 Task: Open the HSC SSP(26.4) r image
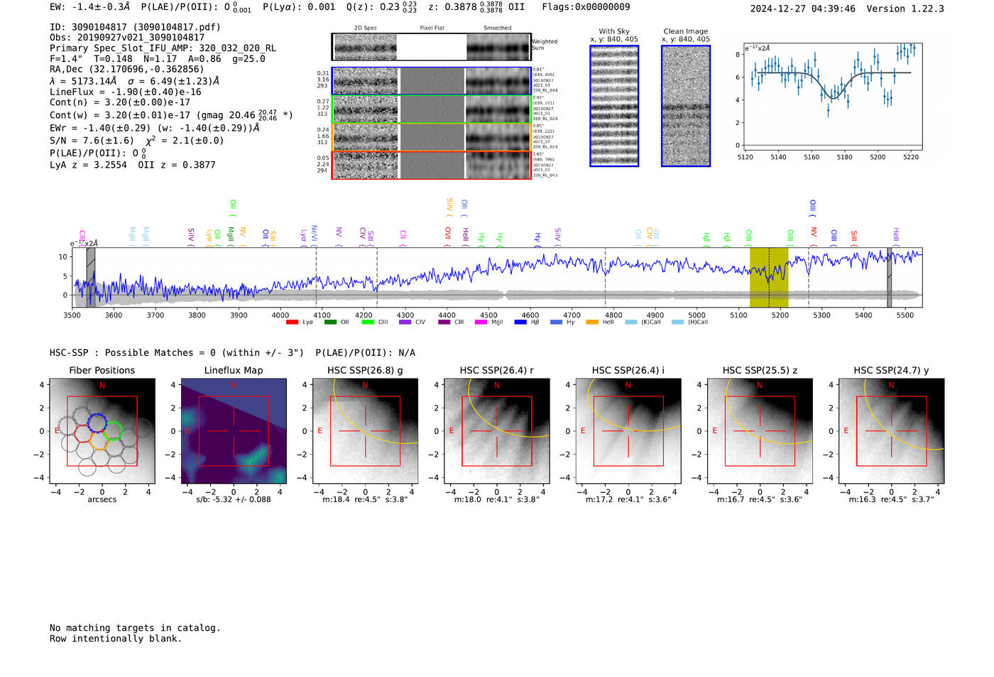(497, 431)
